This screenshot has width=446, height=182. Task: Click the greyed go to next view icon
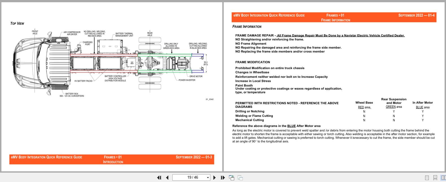(x=240, y=178)
